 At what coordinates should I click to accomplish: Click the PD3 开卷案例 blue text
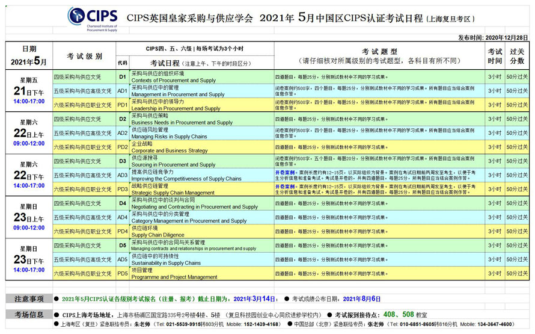[285, 187]
